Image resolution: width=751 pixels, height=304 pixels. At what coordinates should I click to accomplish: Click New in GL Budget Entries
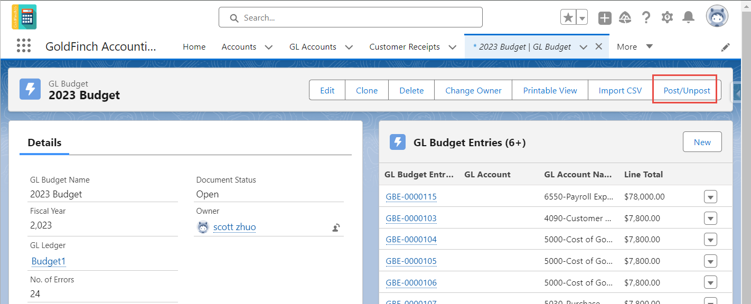tap(702, 142)
